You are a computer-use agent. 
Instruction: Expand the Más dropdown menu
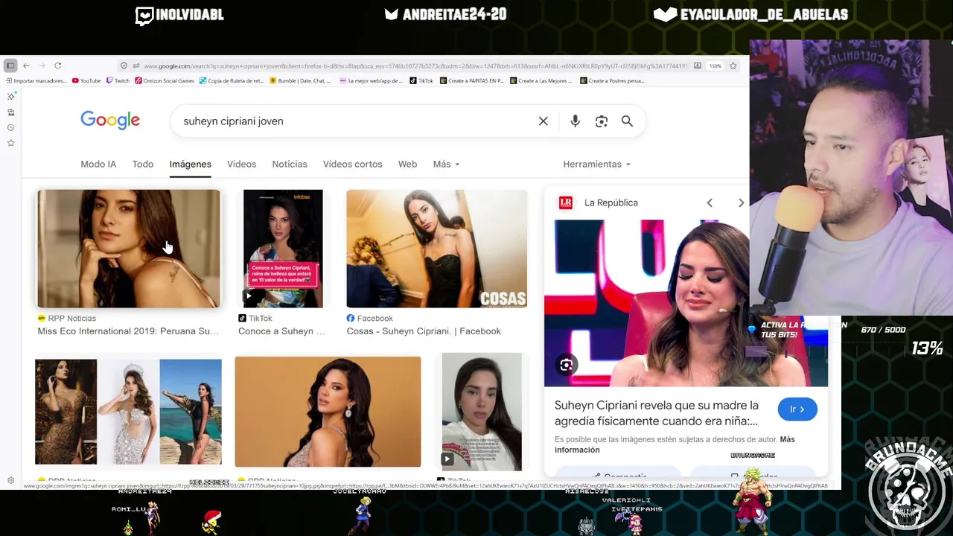(x=447, y=164)
